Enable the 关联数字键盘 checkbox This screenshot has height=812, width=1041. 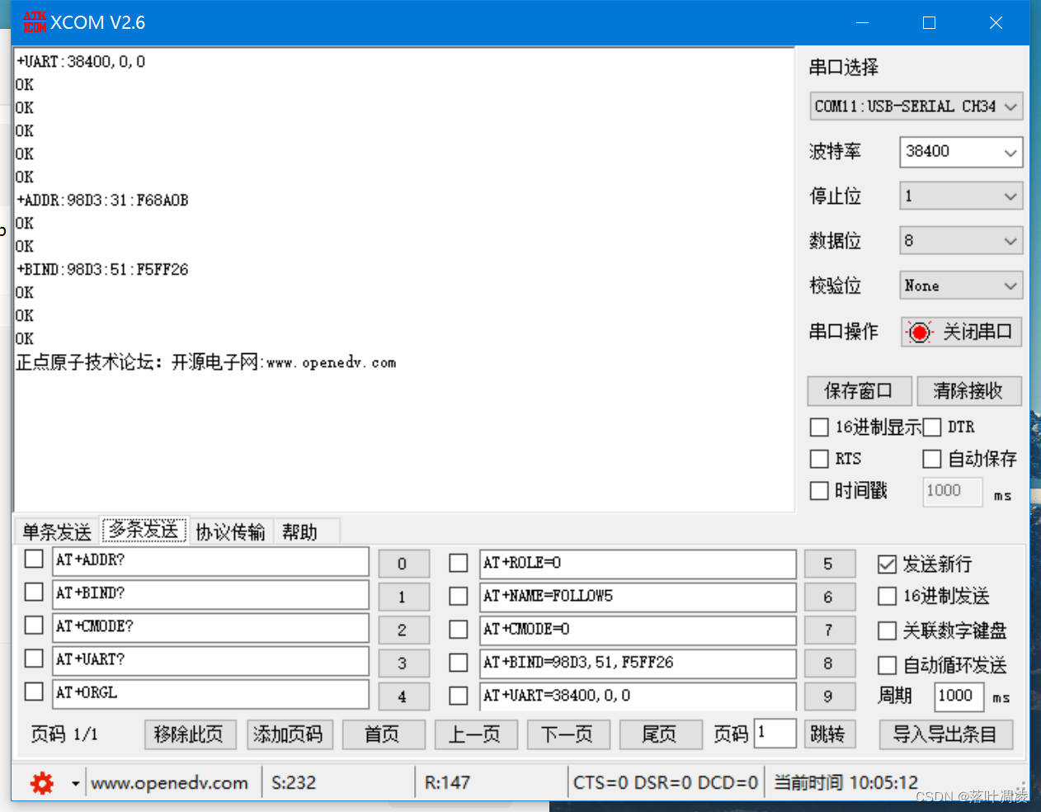[887, 631]
